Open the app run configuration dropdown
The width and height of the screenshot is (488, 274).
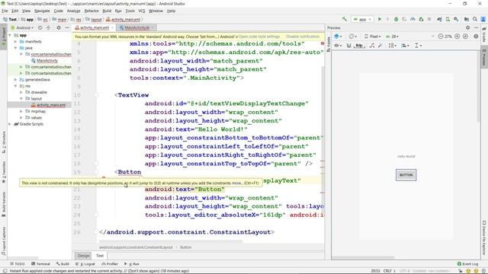pyautogui.click(x=362, y=19)
